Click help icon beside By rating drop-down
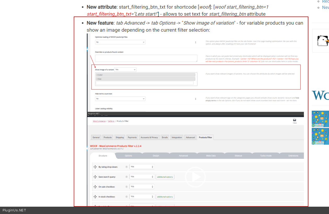 pyautogui.click(x=127, y=167)
